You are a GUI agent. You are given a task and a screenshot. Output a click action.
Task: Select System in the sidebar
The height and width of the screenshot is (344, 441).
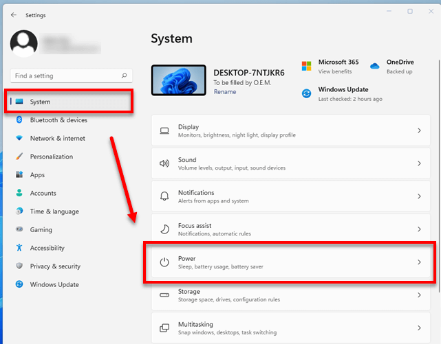coord(69,102)
